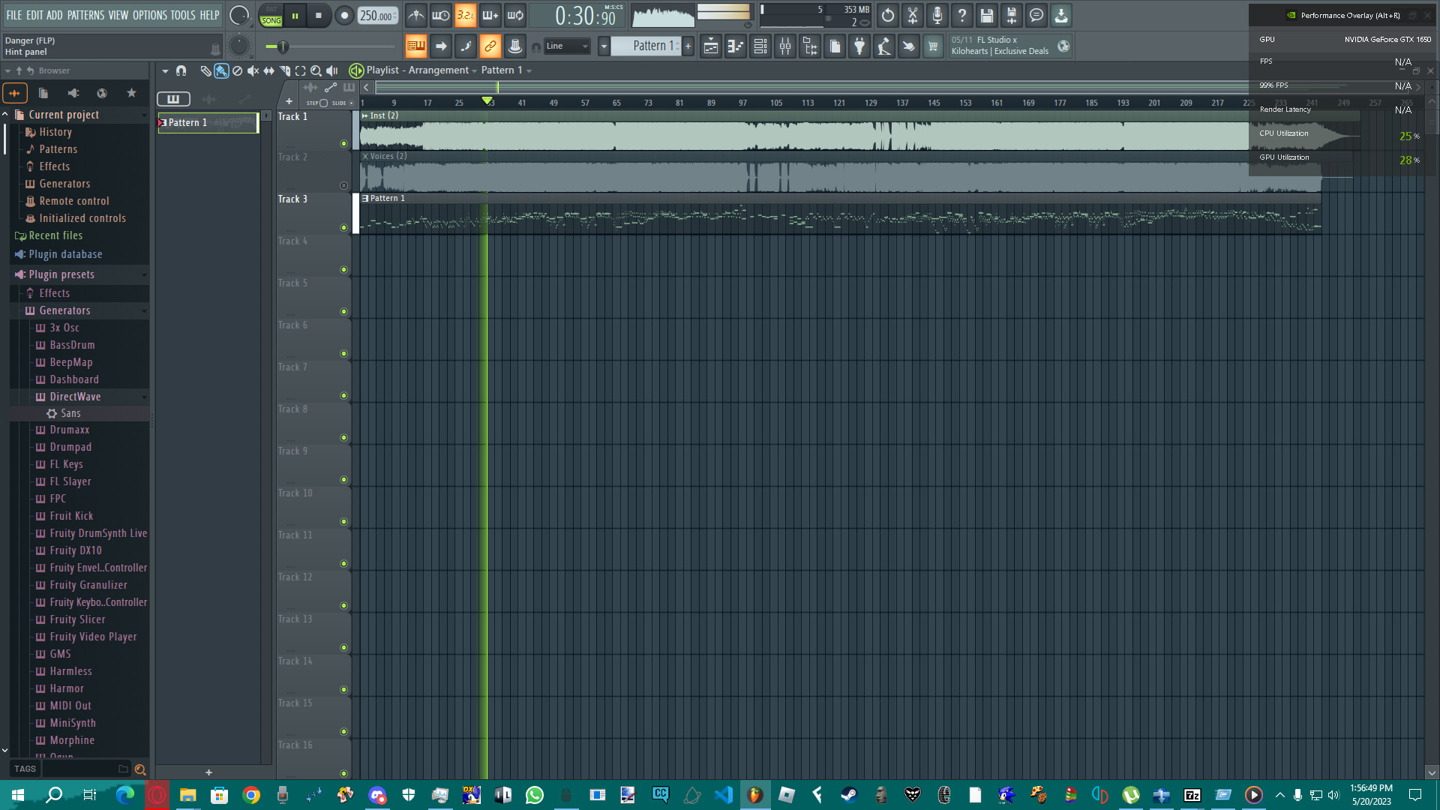Open the Line snap dropdown
Viewport: 1440px width, 810px height.
pyautogui.click(x=567, y=46)
